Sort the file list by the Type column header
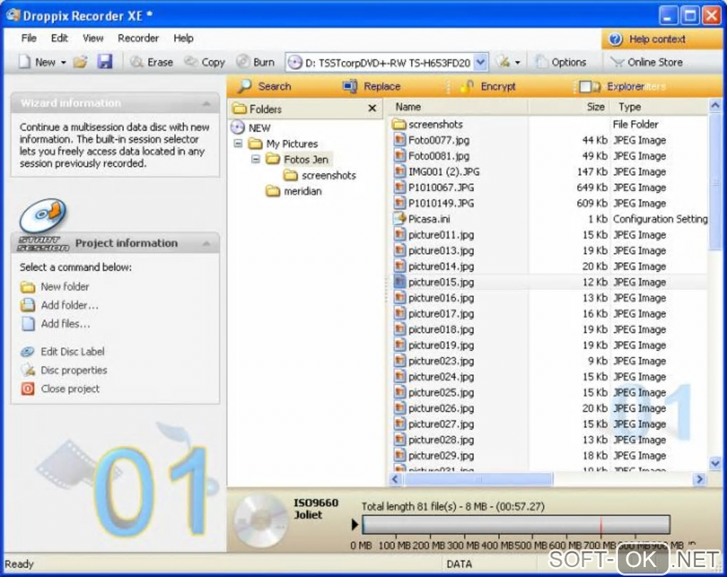 click(659, 107)
